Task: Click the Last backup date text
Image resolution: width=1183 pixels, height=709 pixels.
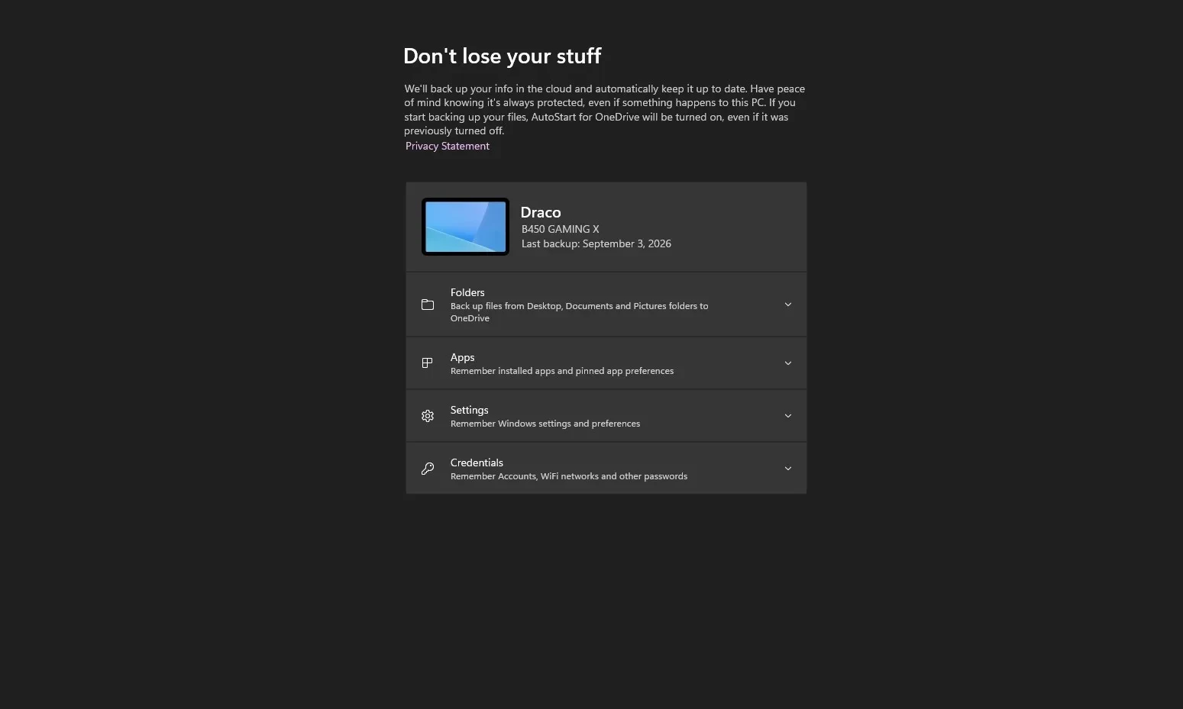Action: (x=596, y=243)
